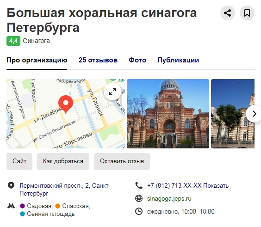Click the Сенная площадь station text
Viewport: 261px width, 227px height.
pos(51,214)
